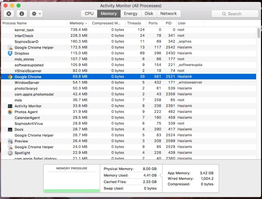Open the Energy tab
Viewport: 262px width, 199px height.
(131, 13)
